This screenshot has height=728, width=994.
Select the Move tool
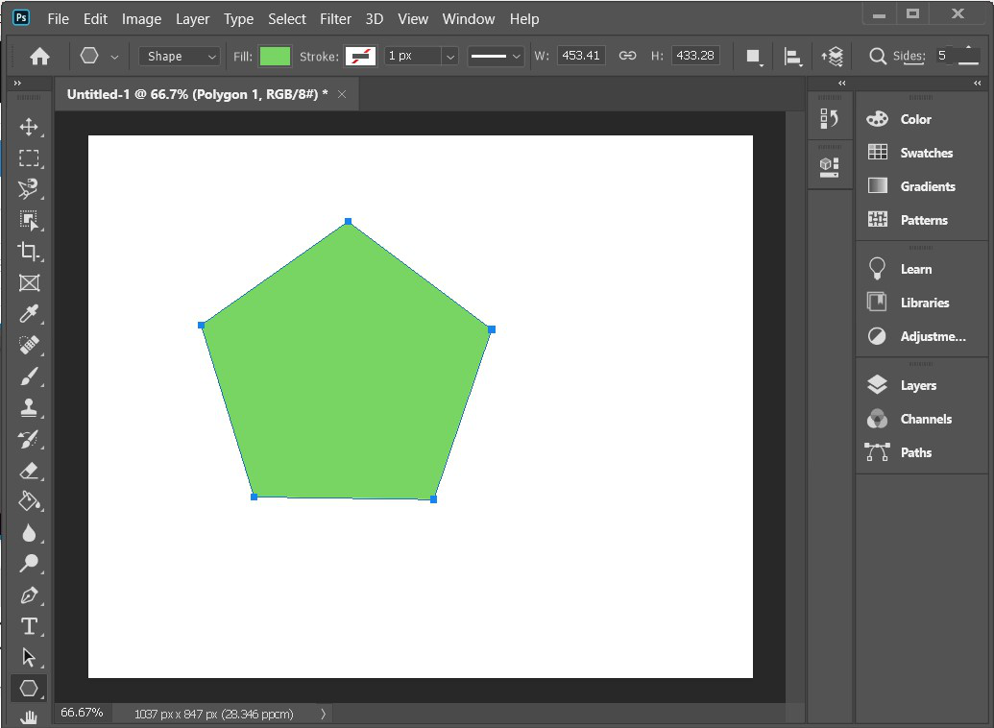pos(29,128)
